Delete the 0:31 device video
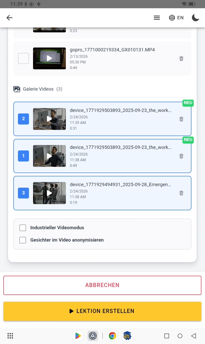This screenshot has width=205, height=344. pos(181,119)
